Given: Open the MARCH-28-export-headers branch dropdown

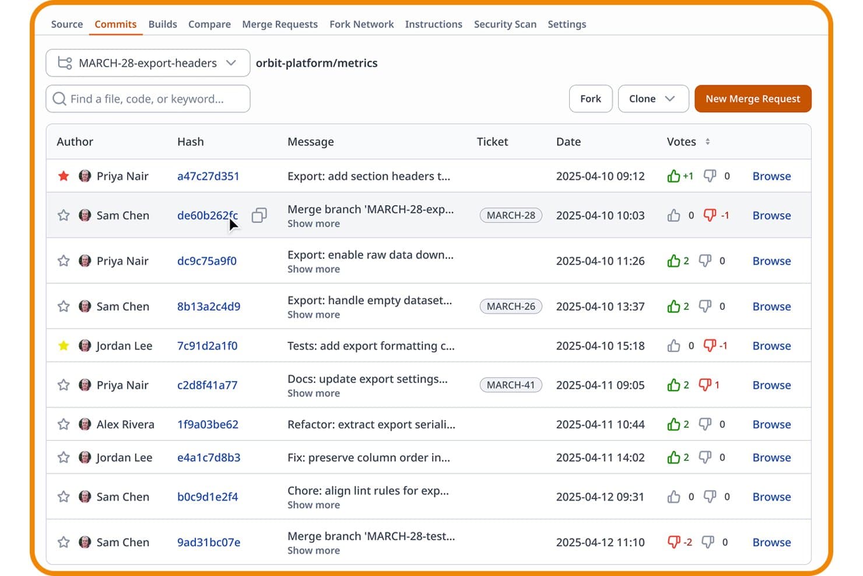Looking at the screenshot, I should 148,63.
